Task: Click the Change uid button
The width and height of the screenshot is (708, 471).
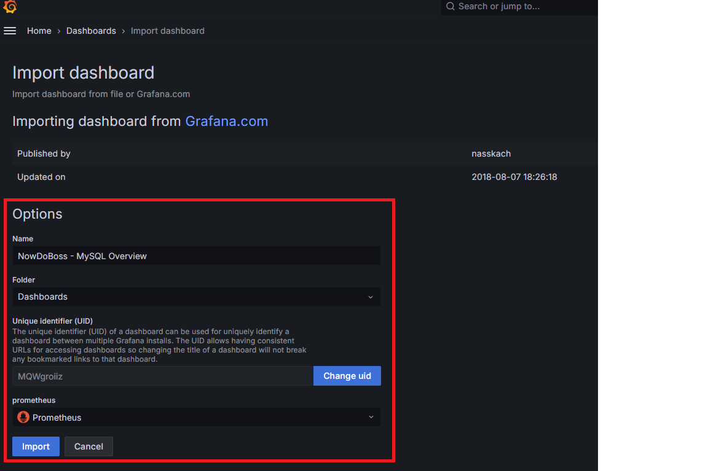Action: point(347,376)
